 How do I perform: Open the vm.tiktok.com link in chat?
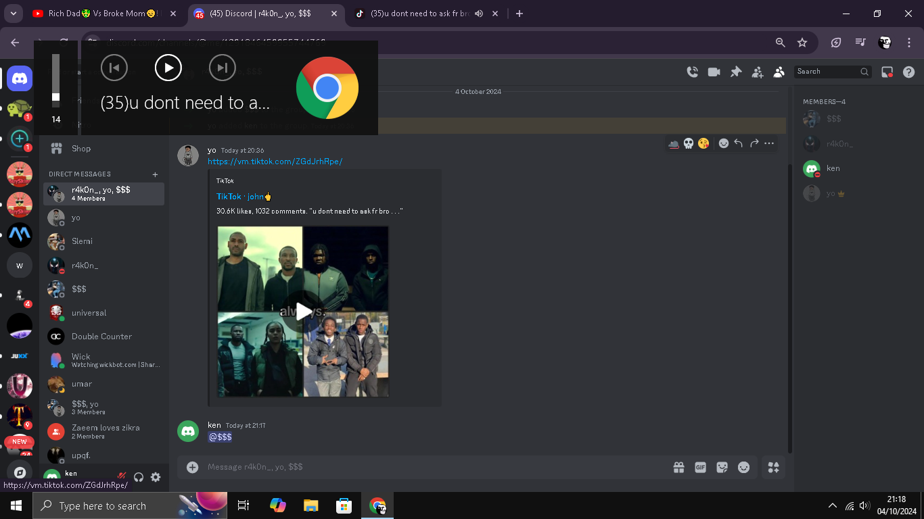(275, 162)
